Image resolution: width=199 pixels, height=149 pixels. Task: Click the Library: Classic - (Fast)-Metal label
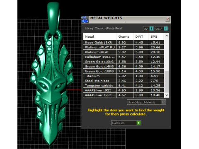103,28
